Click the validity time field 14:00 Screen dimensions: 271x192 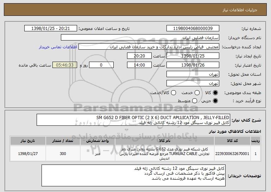coord(139,65)
